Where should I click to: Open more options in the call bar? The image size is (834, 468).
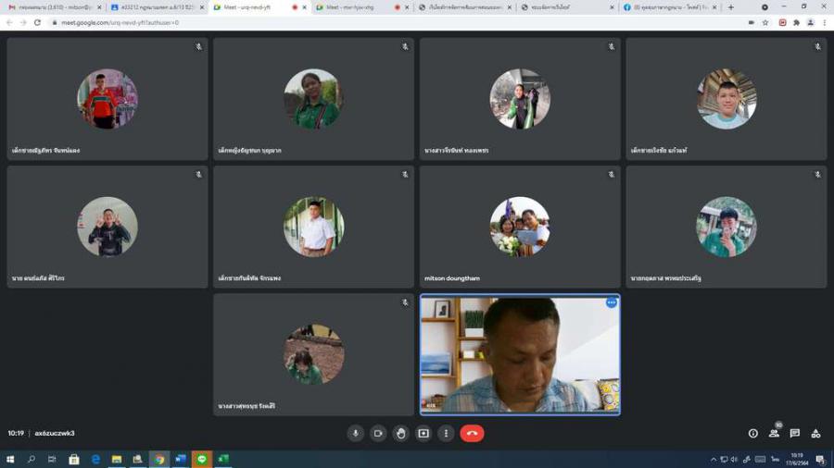pos(446,433)
